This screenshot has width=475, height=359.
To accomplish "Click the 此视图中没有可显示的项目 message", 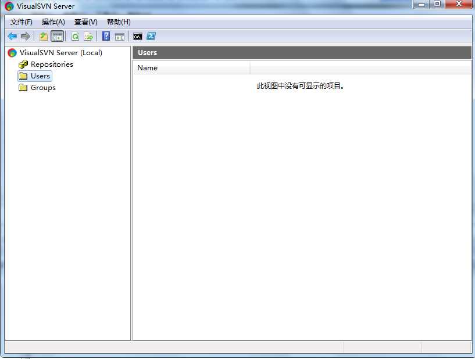I will pos(300,86).
